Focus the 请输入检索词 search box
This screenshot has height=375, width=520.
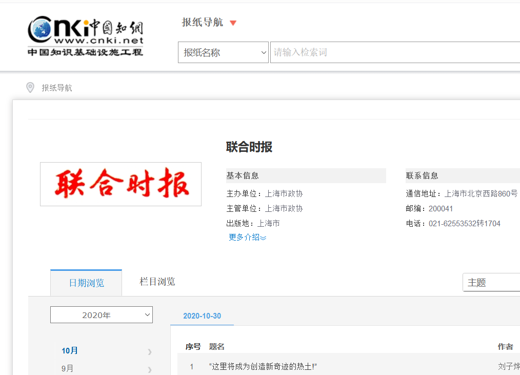tap(395, 52)
